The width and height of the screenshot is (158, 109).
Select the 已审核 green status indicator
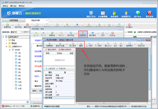[x=135, y=32]
